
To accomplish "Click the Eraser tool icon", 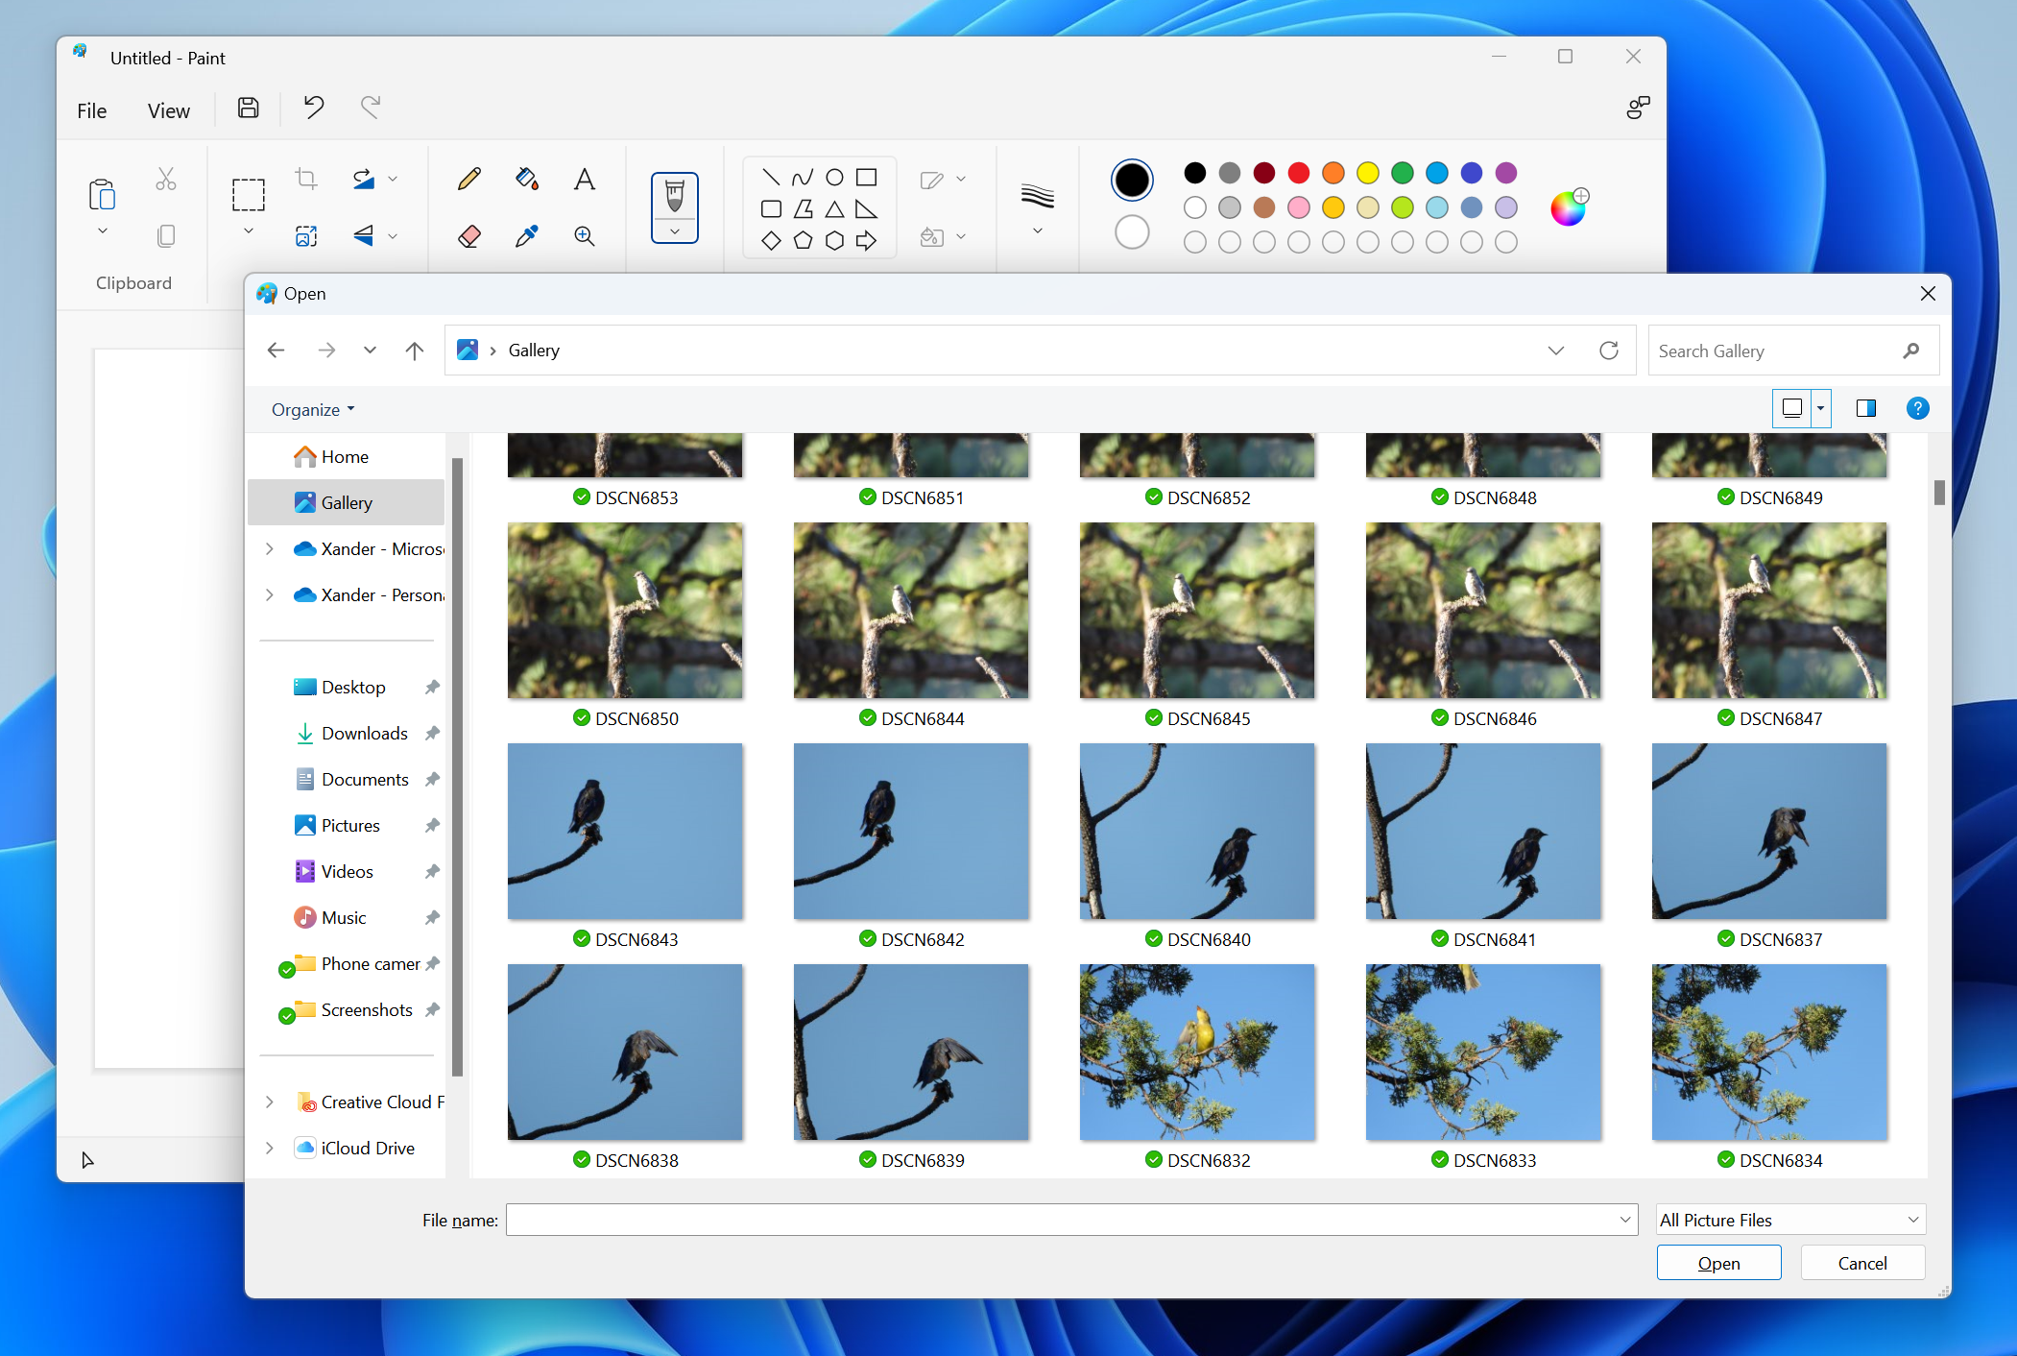I will (x=470, y=234).
